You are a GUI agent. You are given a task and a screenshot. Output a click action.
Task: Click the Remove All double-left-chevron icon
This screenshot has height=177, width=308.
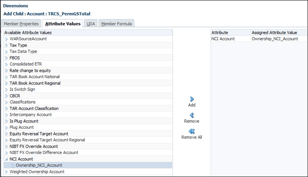[192, 131]
